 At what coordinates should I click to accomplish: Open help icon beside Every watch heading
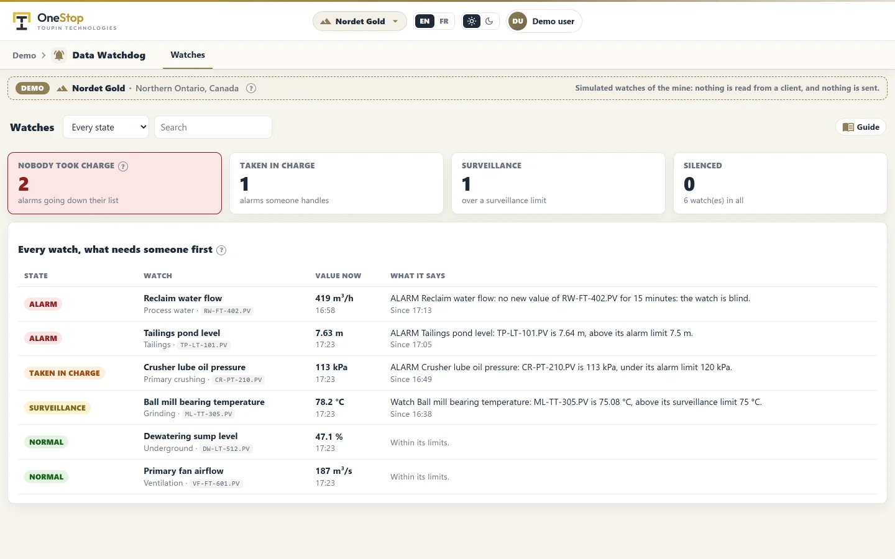pos(221,250)
